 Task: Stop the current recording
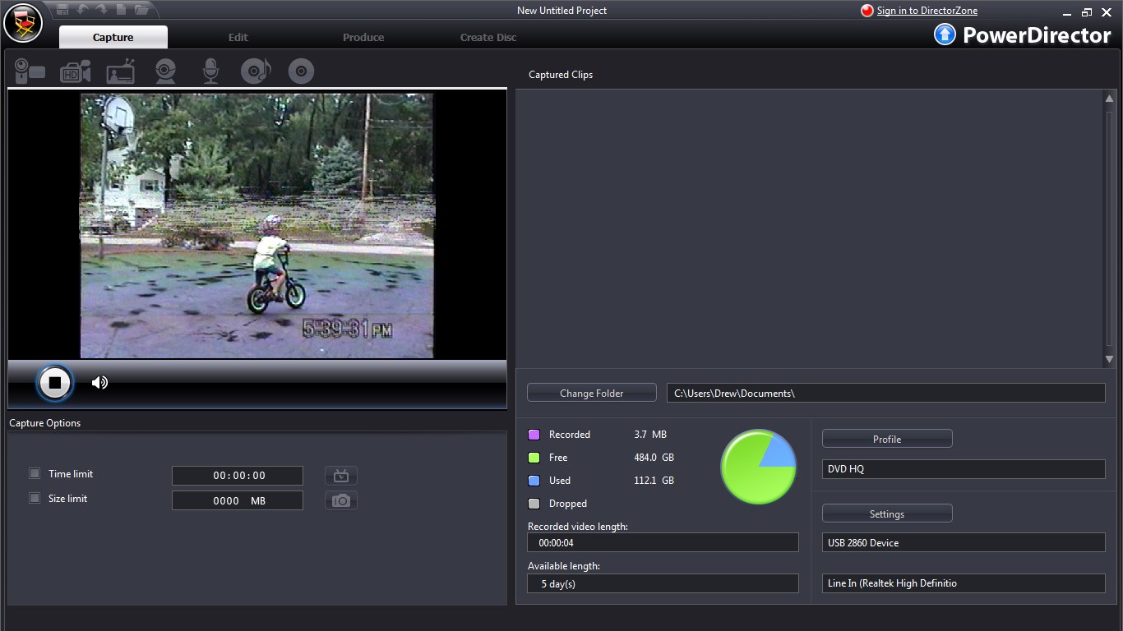click(x=55, y=382)
